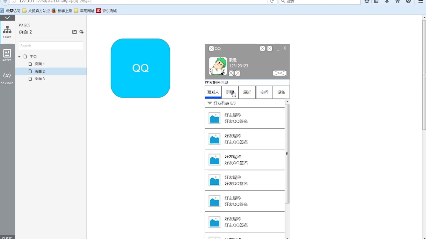Open the 火狐官方站点 bookmark folder
Image resolution: width=426 pixels, height=239 pixels.
tap(36, 11)
